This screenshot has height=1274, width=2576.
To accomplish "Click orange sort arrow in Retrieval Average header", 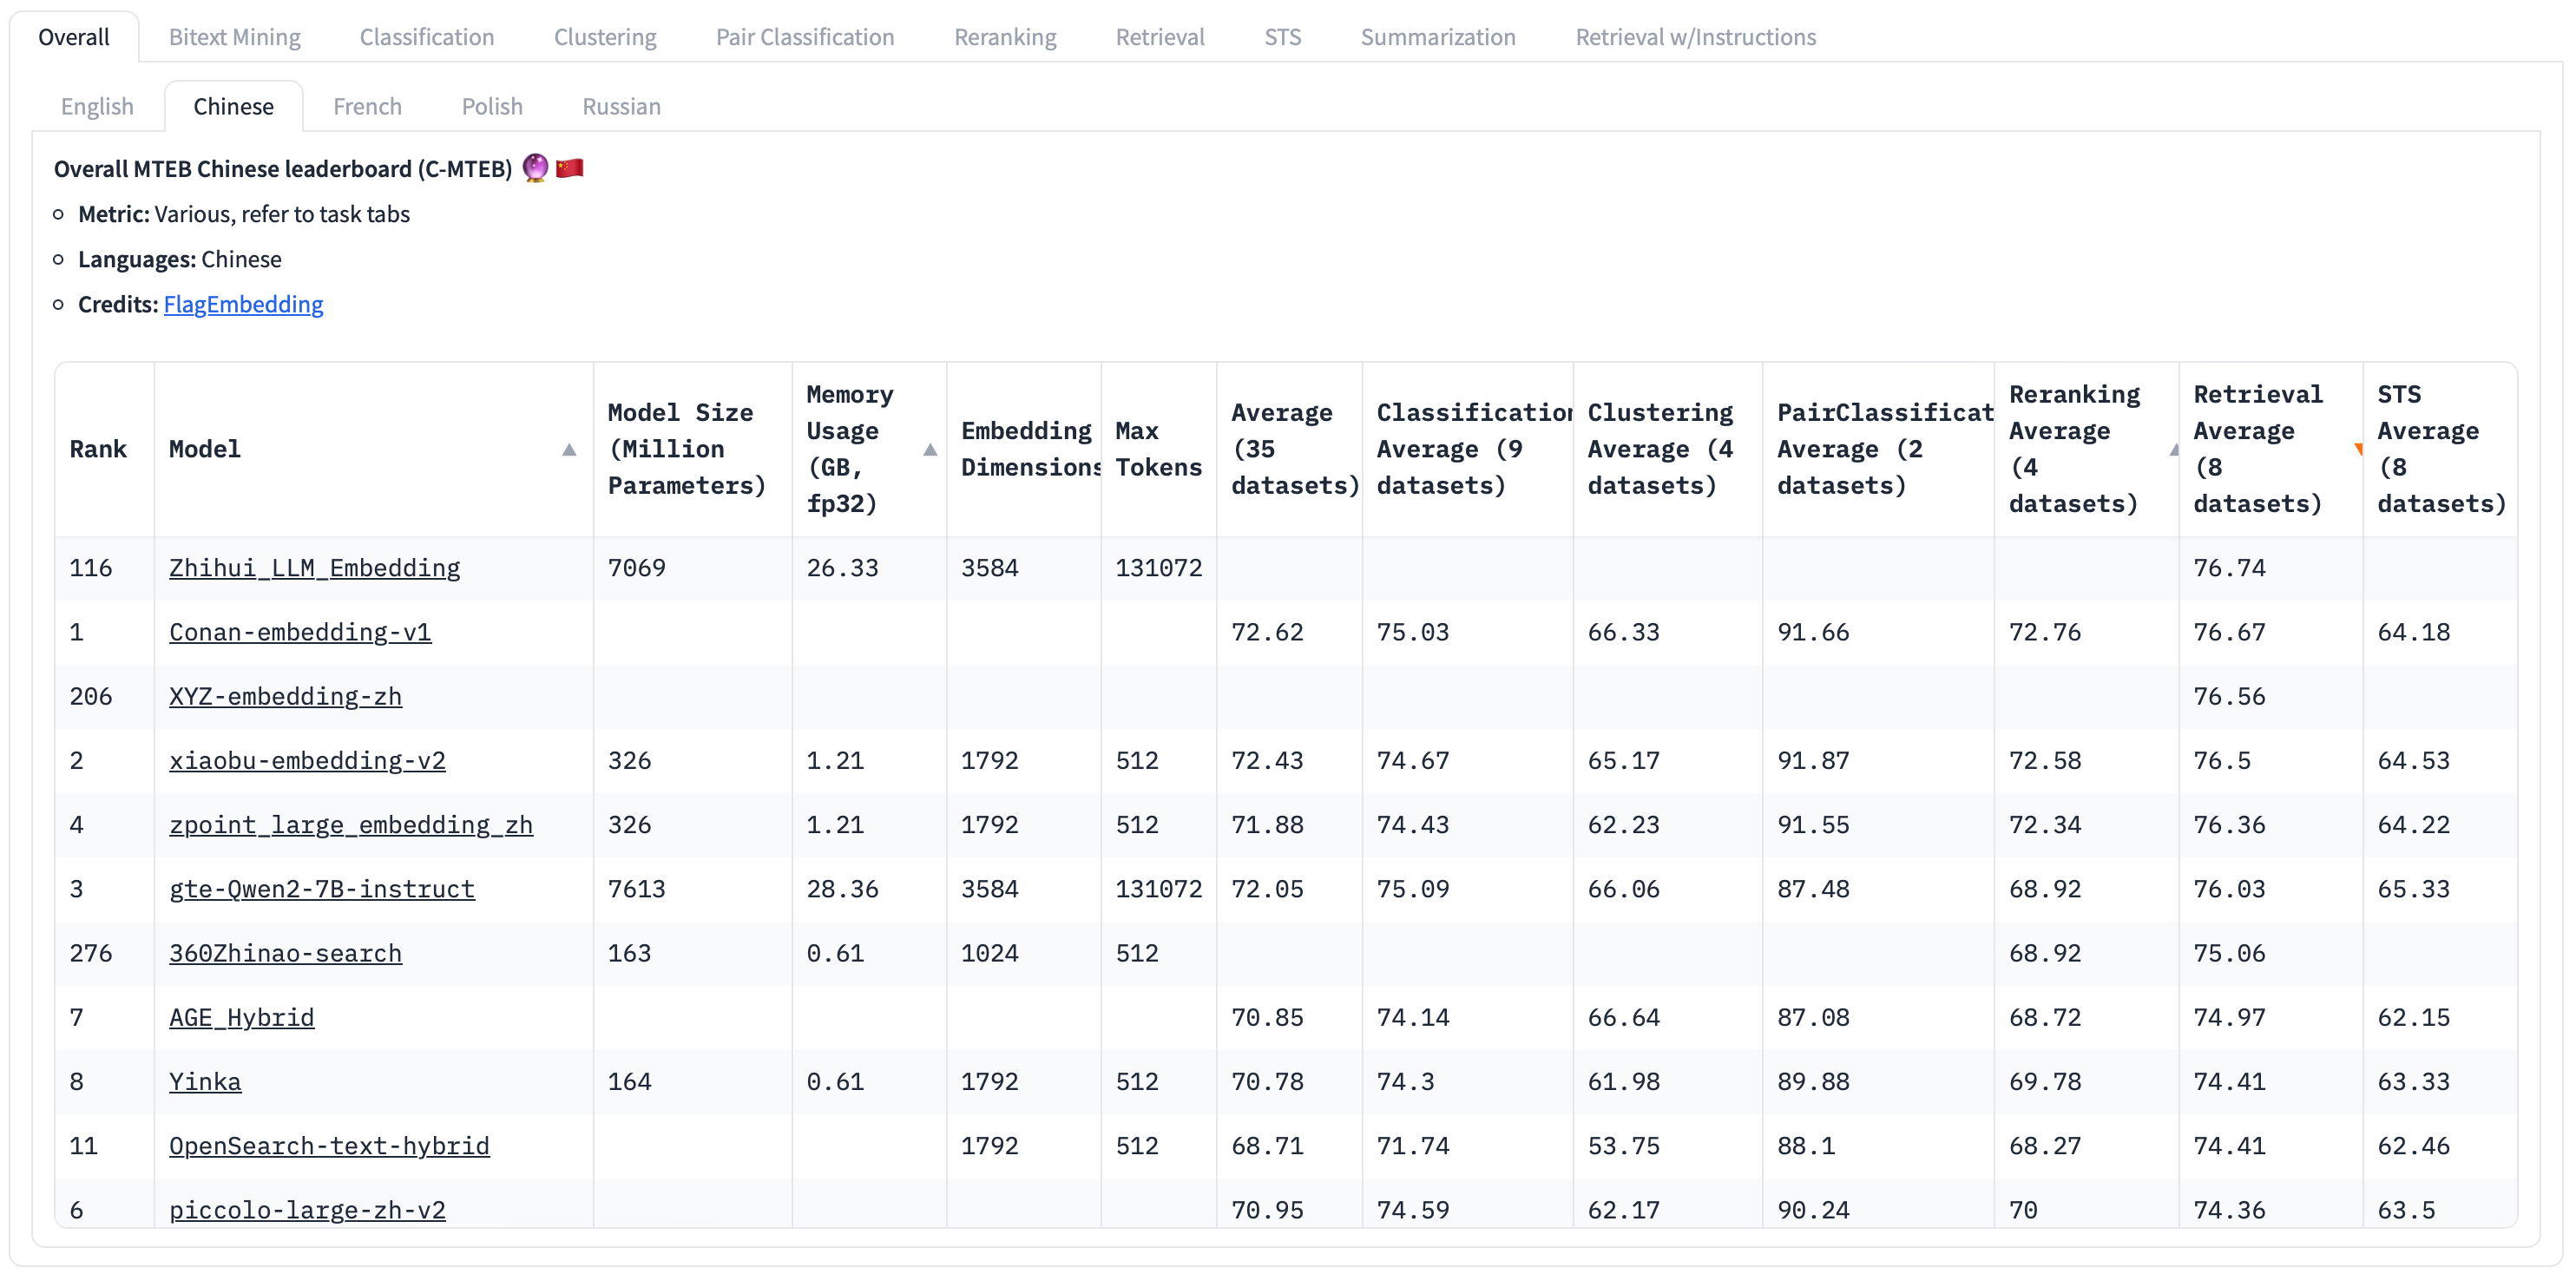I will (x=2358, y=450).
